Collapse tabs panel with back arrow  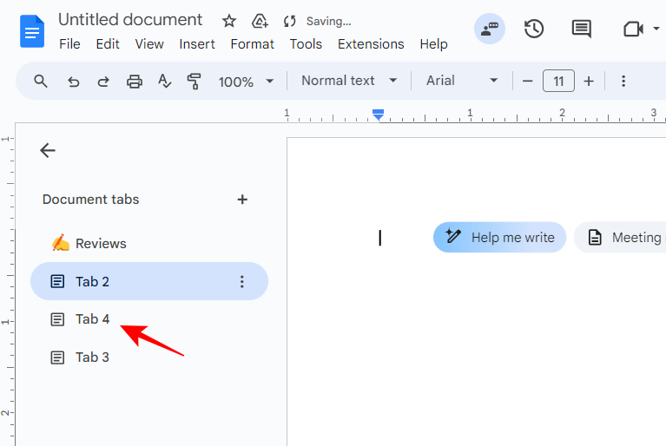pos(48,150)
